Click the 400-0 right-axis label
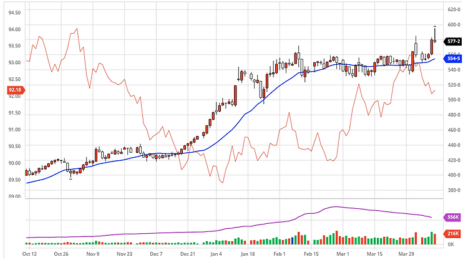The width and height of the screenshot is (468, 260). 454,175
